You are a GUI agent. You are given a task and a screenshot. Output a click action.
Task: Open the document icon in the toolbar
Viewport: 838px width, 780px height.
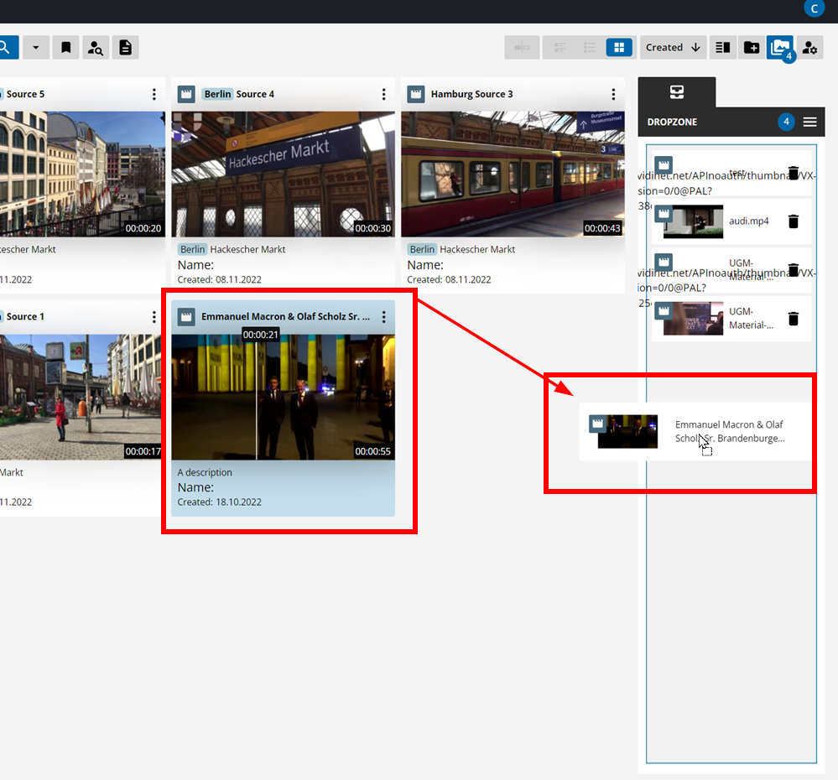126,48
